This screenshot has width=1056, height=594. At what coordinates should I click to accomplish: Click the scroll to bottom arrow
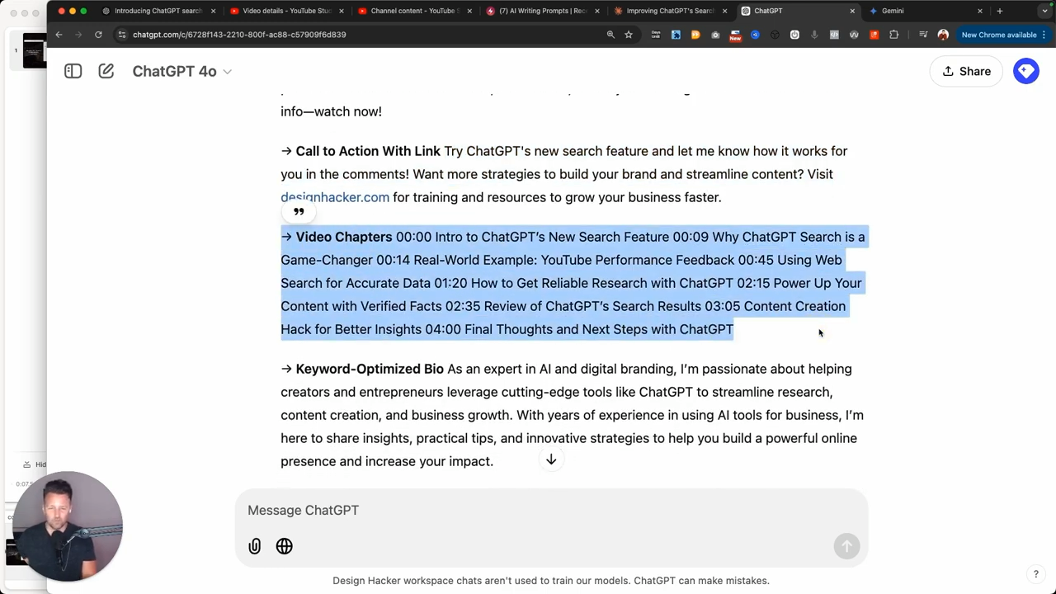551,460
